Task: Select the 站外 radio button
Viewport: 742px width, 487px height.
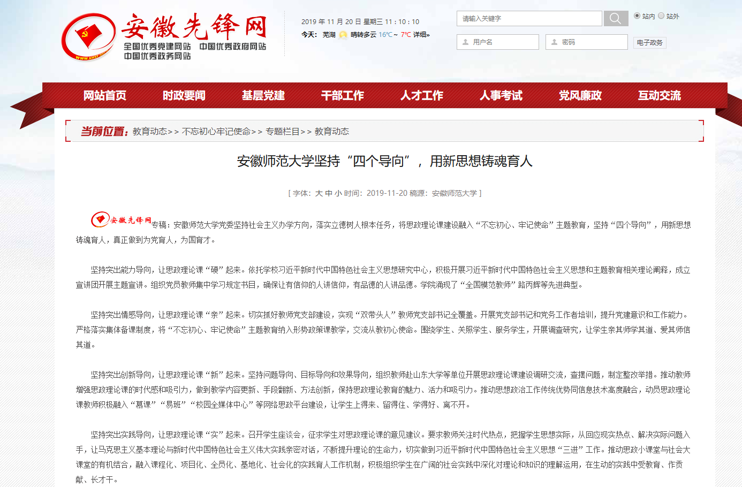Action: click(661, 16)
